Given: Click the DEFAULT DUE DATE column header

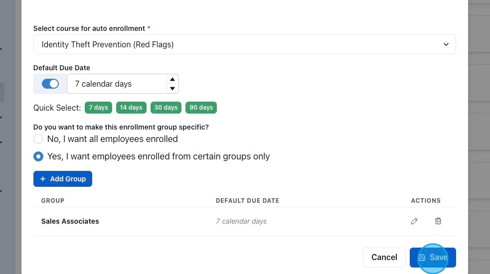Looking at the screenshot, I should 247,201.
